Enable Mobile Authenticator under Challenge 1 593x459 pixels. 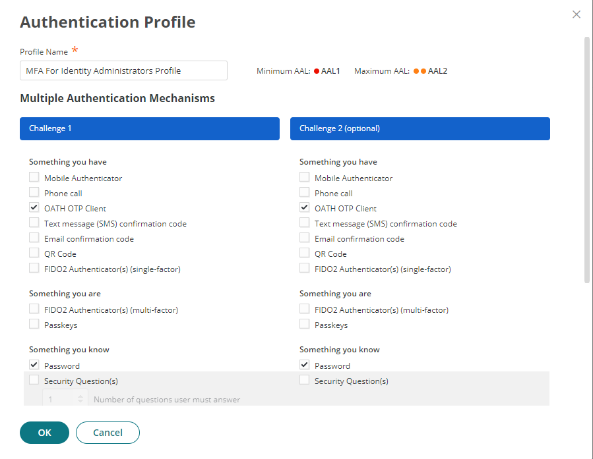(x=34, y=176)
